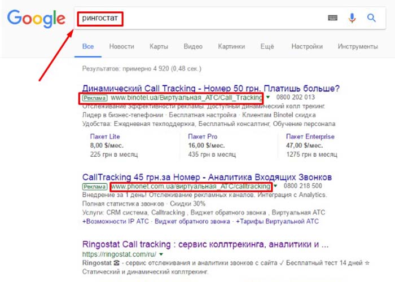Open the Виджет обратного звонка sitelink

tap(192, 222)
